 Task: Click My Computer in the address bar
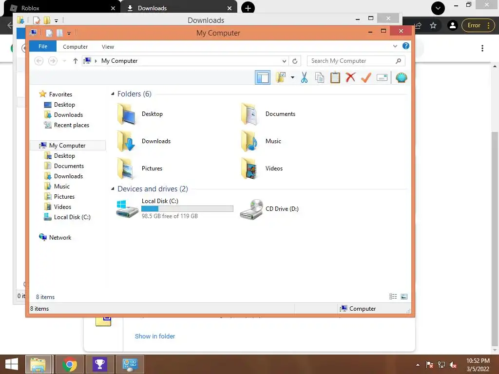(119, 61)
